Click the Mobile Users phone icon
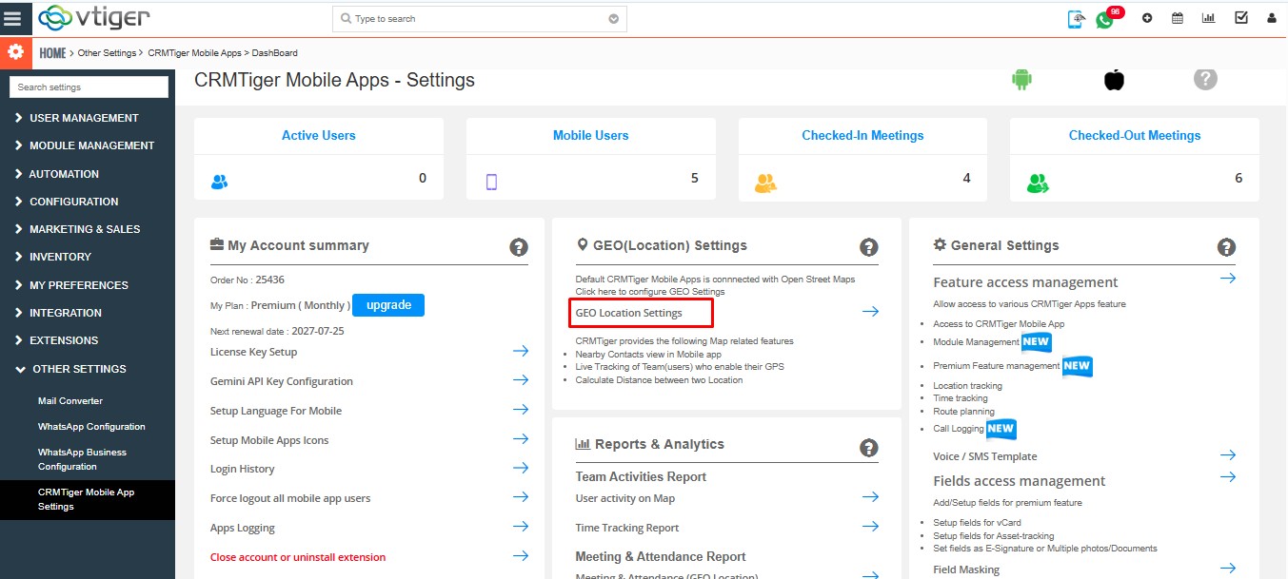The height and width of the screenshot is (579, 1288). 492,182
